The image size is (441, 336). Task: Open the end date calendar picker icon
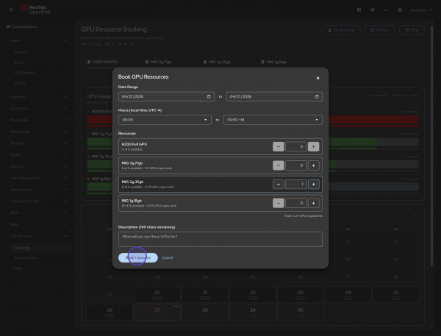click(x=317, y=96)
